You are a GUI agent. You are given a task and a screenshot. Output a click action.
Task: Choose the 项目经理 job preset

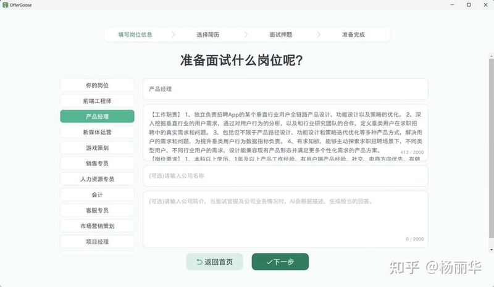tap(98, 241)
